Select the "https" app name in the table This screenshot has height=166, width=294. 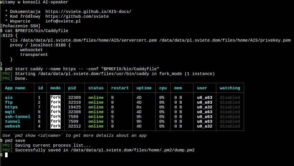tap(11, 107)
